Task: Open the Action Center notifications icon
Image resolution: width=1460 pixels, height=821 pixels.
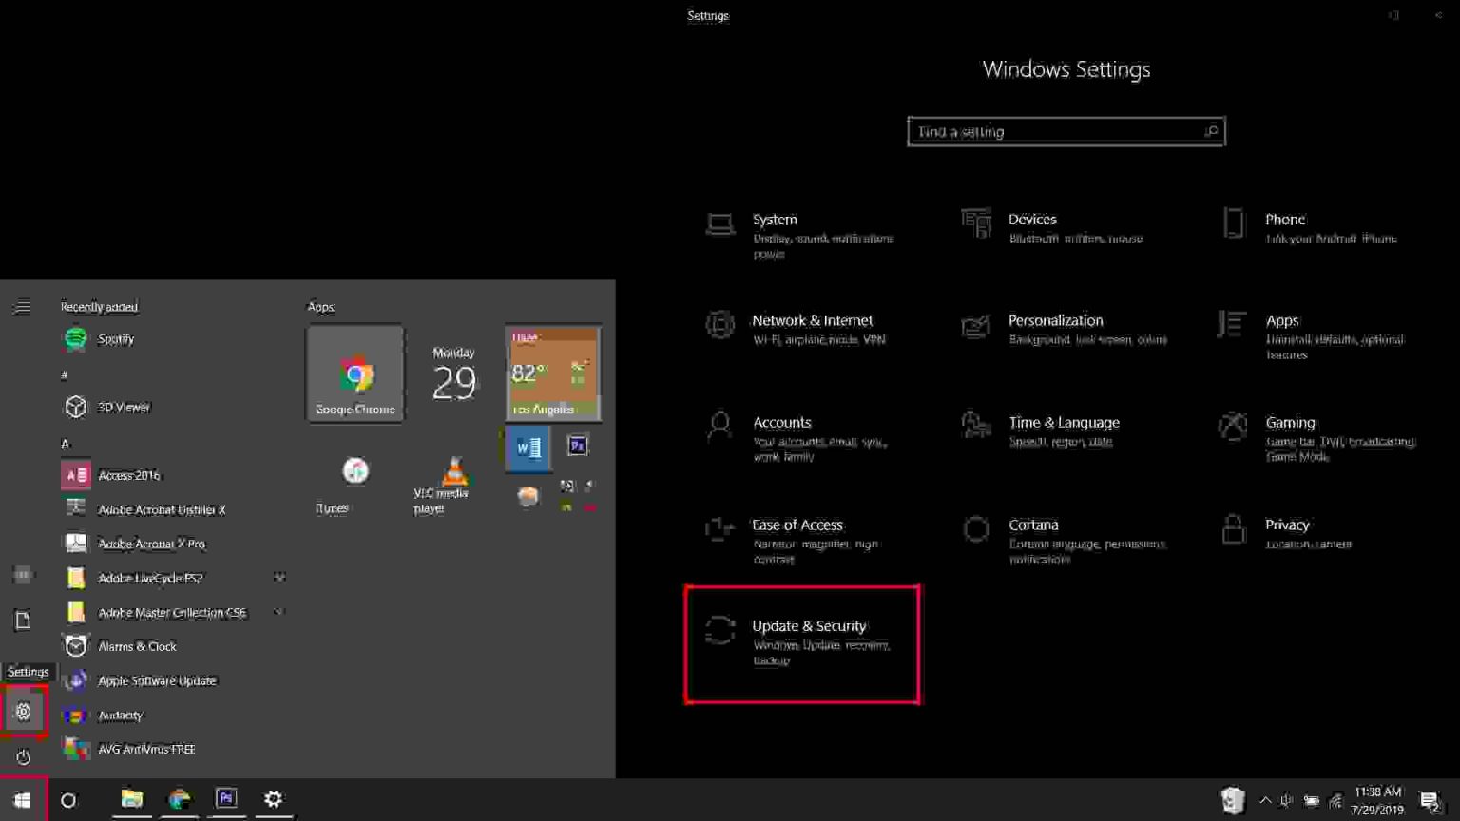Action: point(1431,801)
